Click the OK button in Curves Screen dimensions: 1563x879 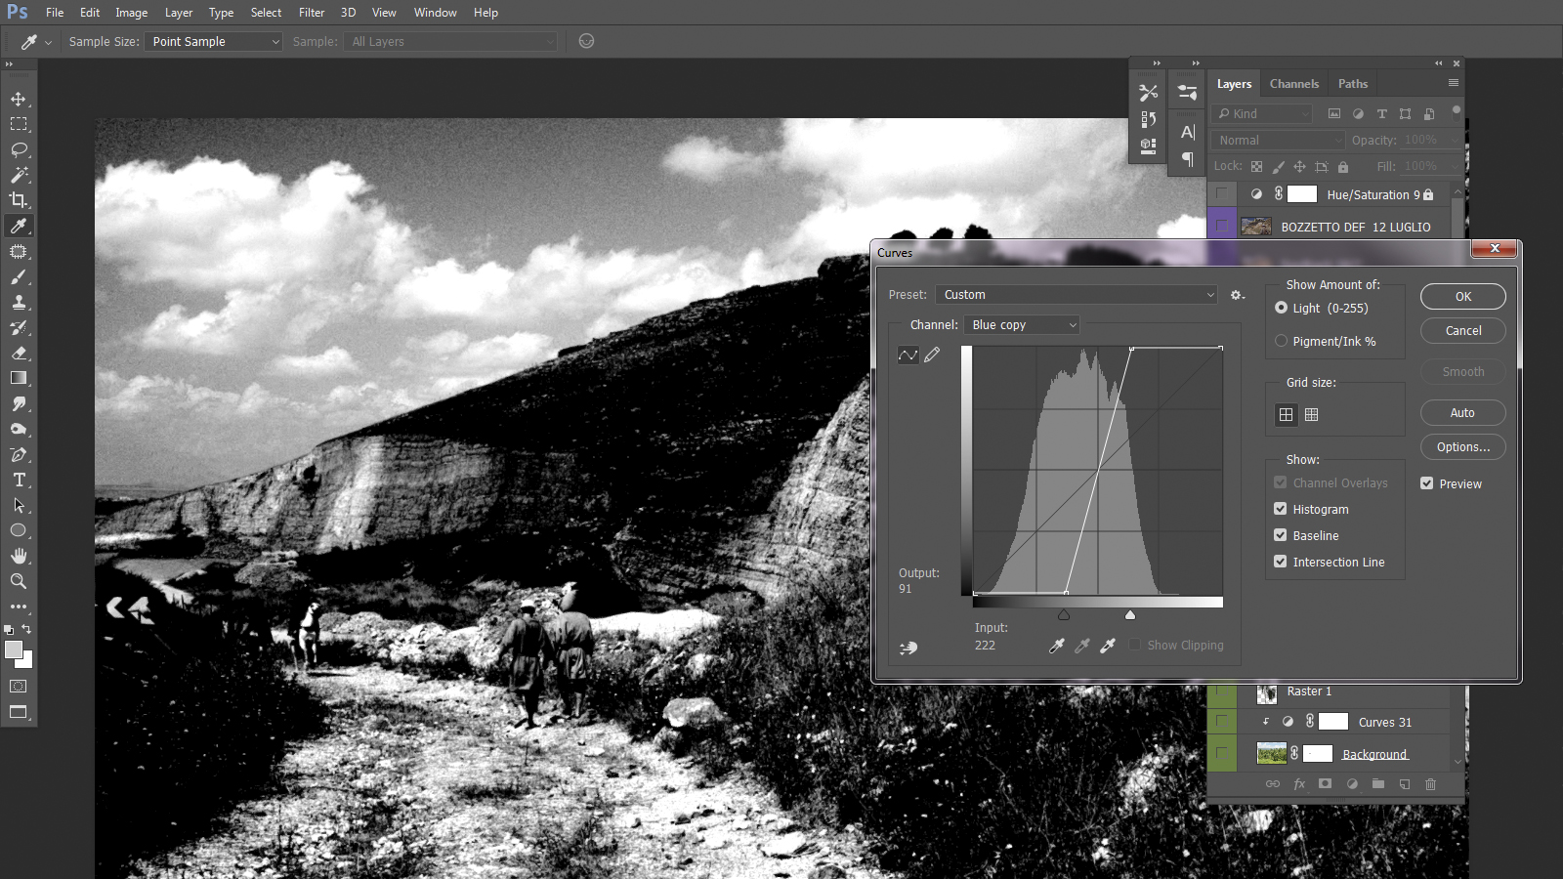click(1462, 297)
